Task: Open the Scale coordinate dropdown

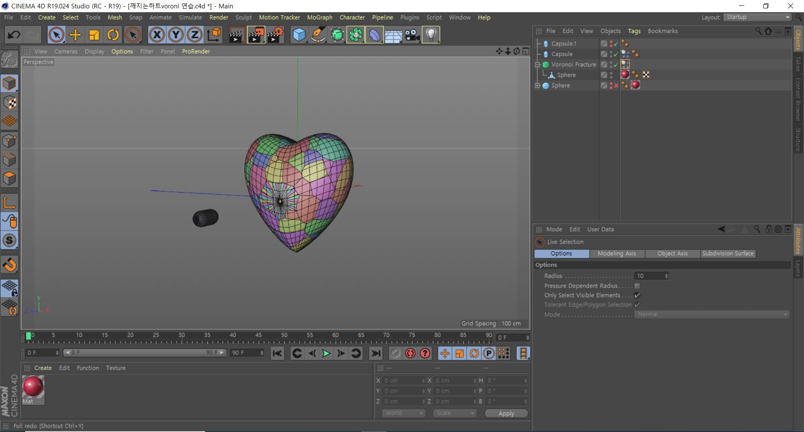Action: (455, 413)
